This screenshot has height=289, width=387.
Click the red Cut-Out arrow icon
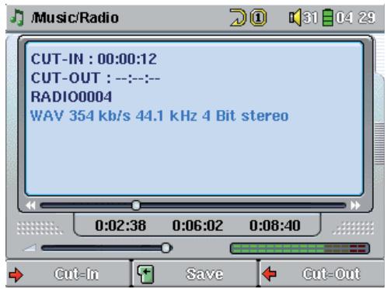pyautogui.click(x=270, y=274)
